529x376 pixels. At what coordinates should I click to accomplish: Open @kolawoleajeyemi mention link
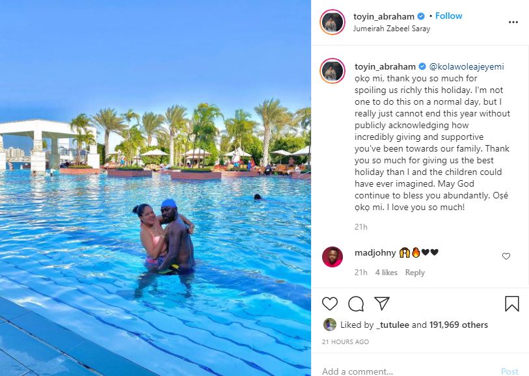(467, 66)
